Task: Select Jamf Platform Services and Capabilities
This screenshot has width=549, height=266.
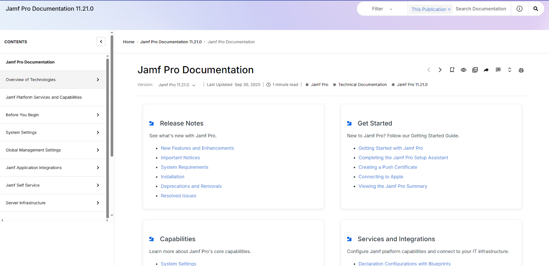Action: click(x=44, y=97)
